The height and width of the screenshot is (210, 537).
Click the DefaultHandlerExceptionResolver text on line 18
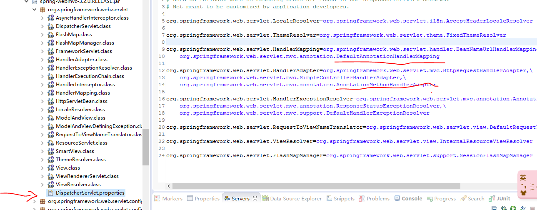click(378, 113)
